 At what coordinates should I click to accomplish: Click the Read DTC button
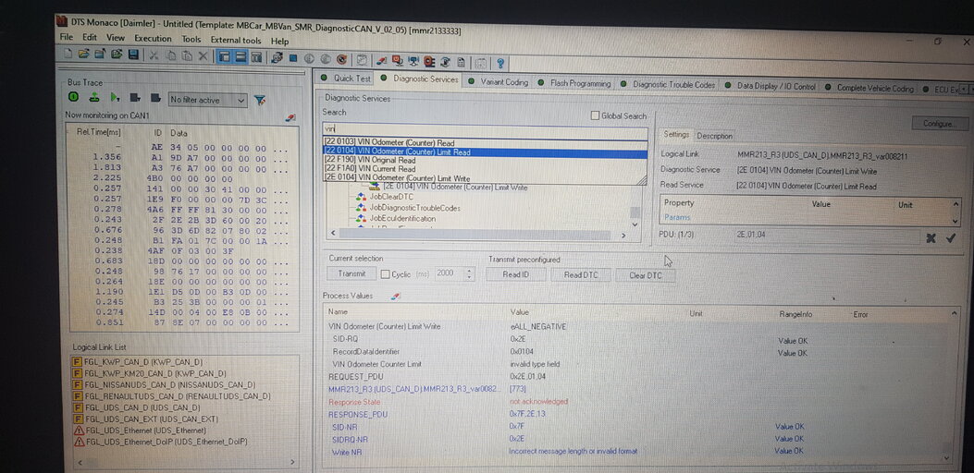581,275
